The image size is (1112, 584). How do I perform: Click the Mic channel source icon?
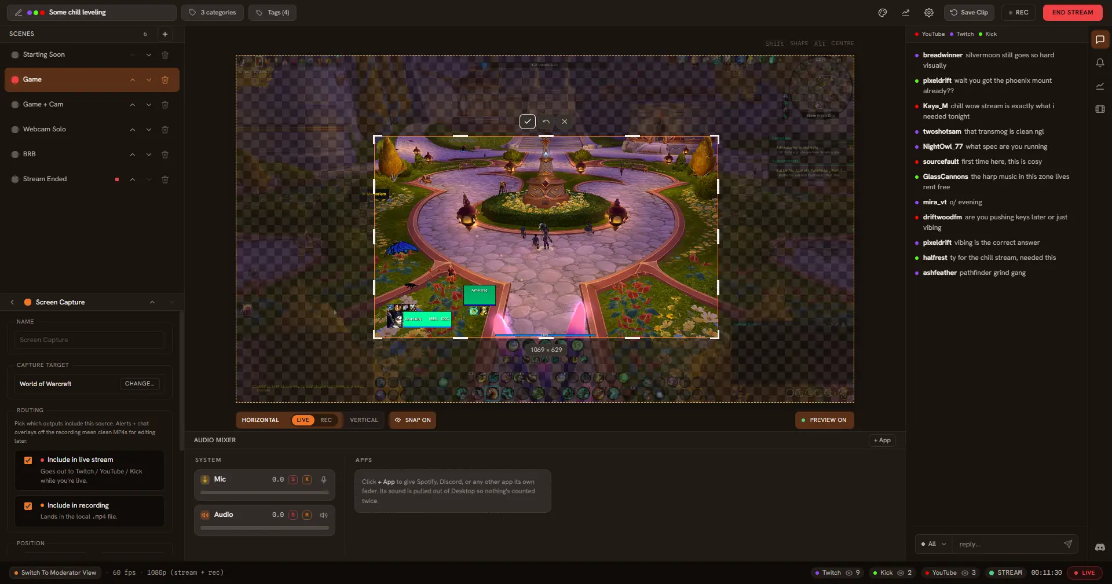click(205, 480)
